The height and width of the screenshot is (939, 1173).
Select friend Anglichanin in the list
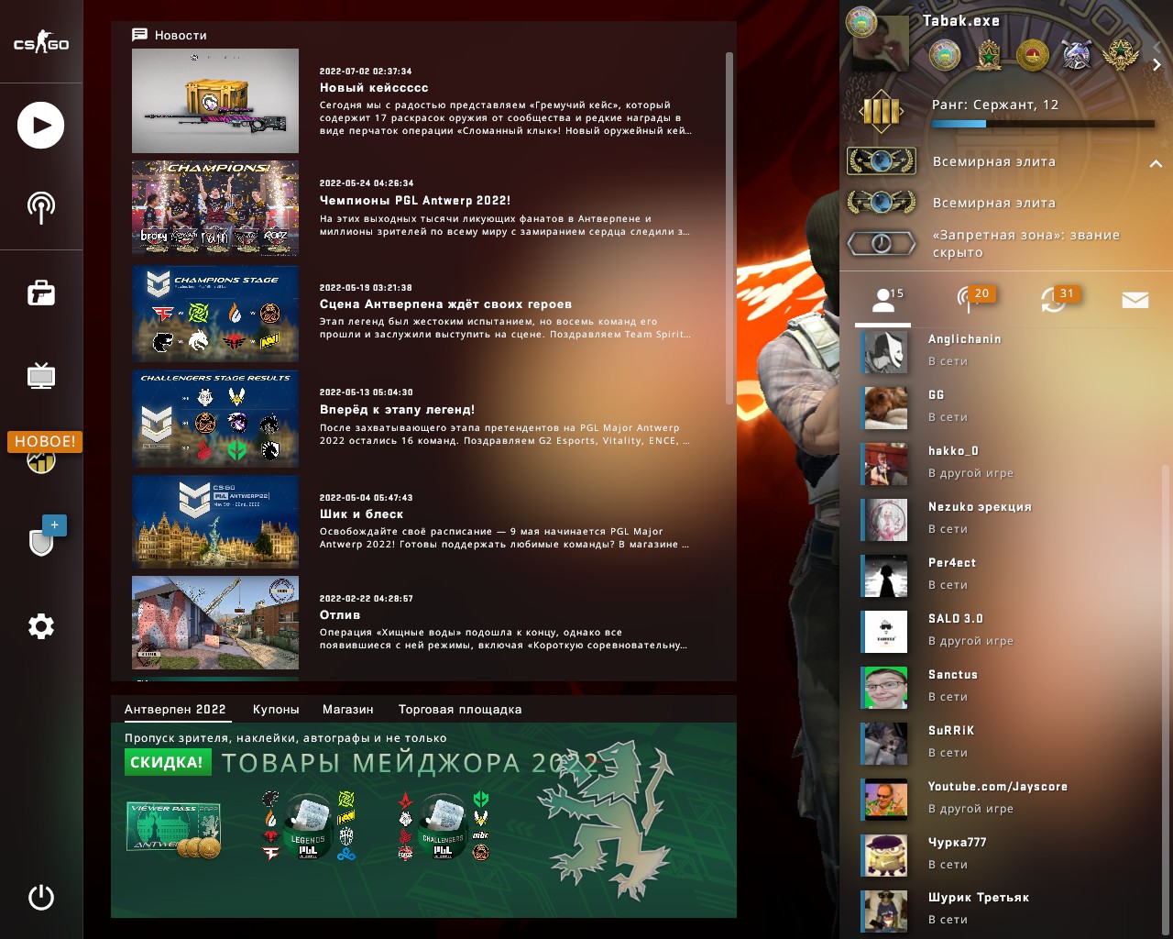click(1008, 351)
